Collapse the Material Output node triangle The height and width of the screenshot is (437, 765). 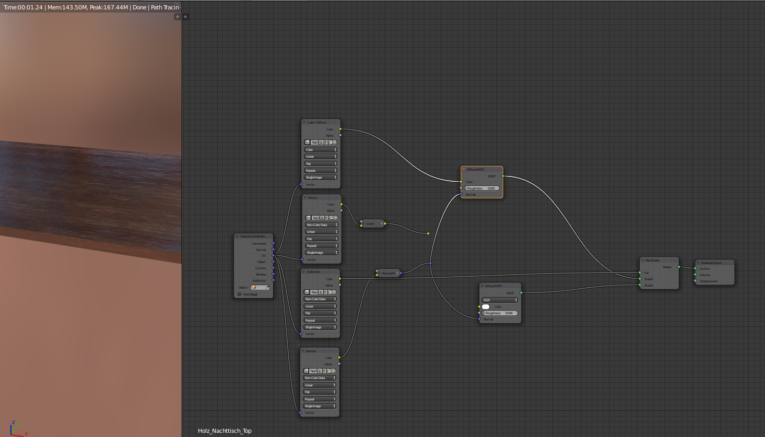(x=698, y=263)
